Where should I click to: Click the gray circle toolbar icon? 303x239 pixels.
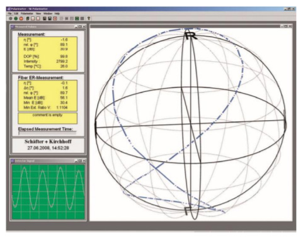tap(11, 18)
